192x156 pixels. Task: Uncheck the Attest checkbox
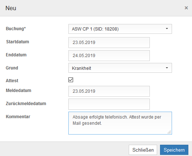tap(71, 80)
